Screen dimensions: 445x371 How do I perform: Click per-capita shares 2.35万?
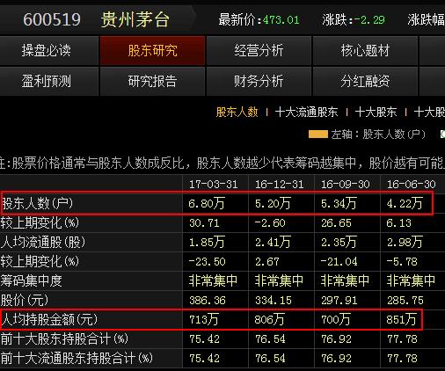(339, 242)
